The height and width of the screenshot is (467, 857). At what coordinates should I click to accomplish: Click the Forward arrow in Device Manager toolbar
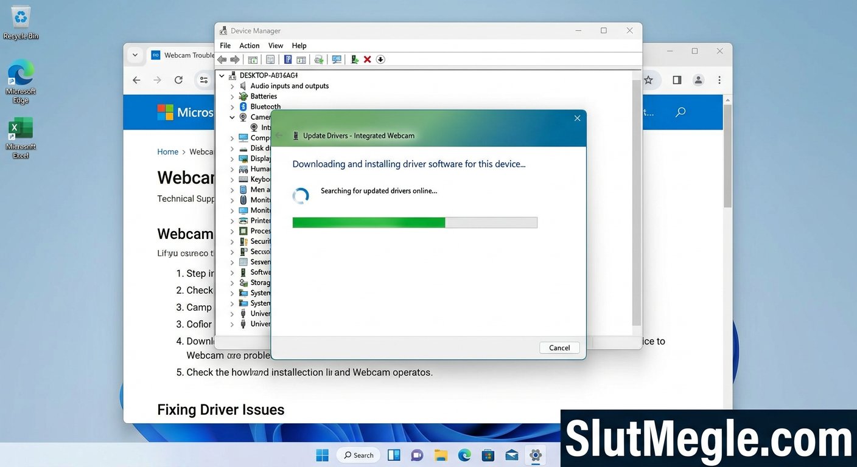(x=234, y=60)
